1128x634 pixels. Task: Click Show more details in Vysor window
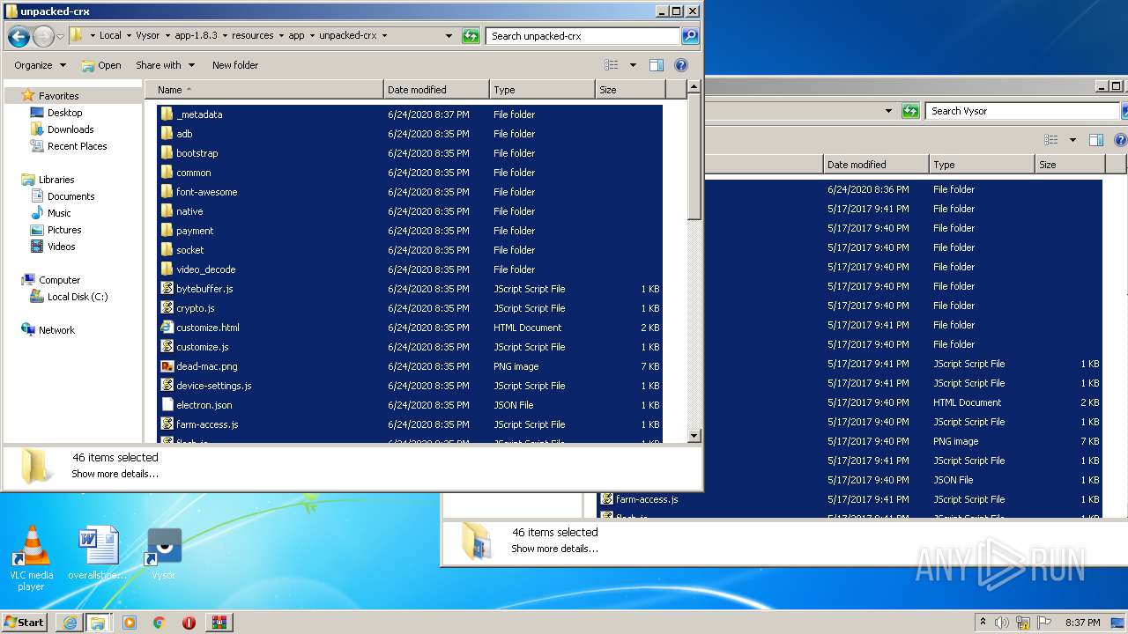click(554, 549)
